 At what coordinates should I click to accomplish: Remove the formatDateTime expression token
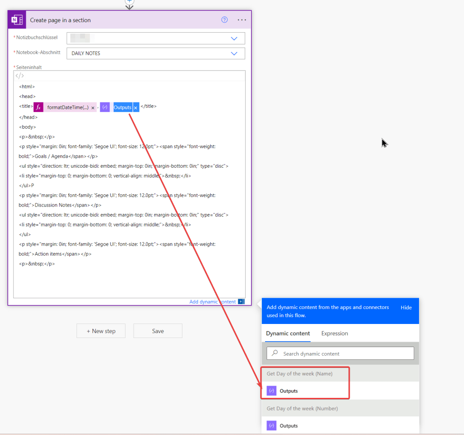[93, 108]
